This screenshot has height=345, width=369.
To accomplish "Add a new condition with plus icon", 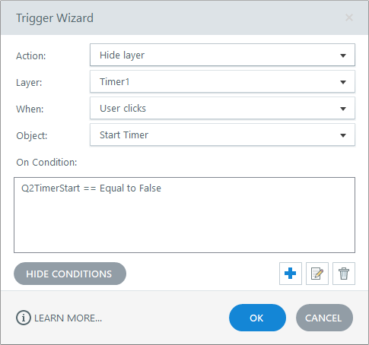I will coord(291,274).
